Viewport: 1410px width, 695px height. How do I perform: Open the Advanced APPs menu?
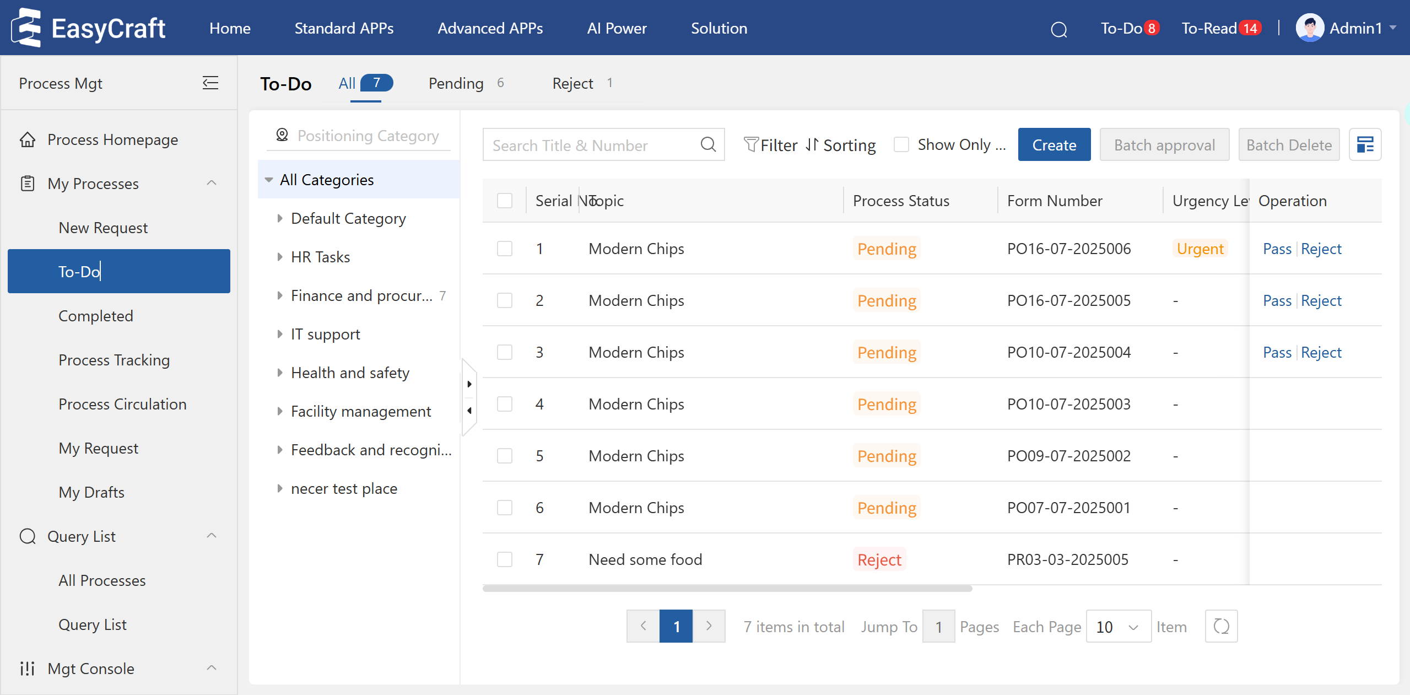coord(490,28)
